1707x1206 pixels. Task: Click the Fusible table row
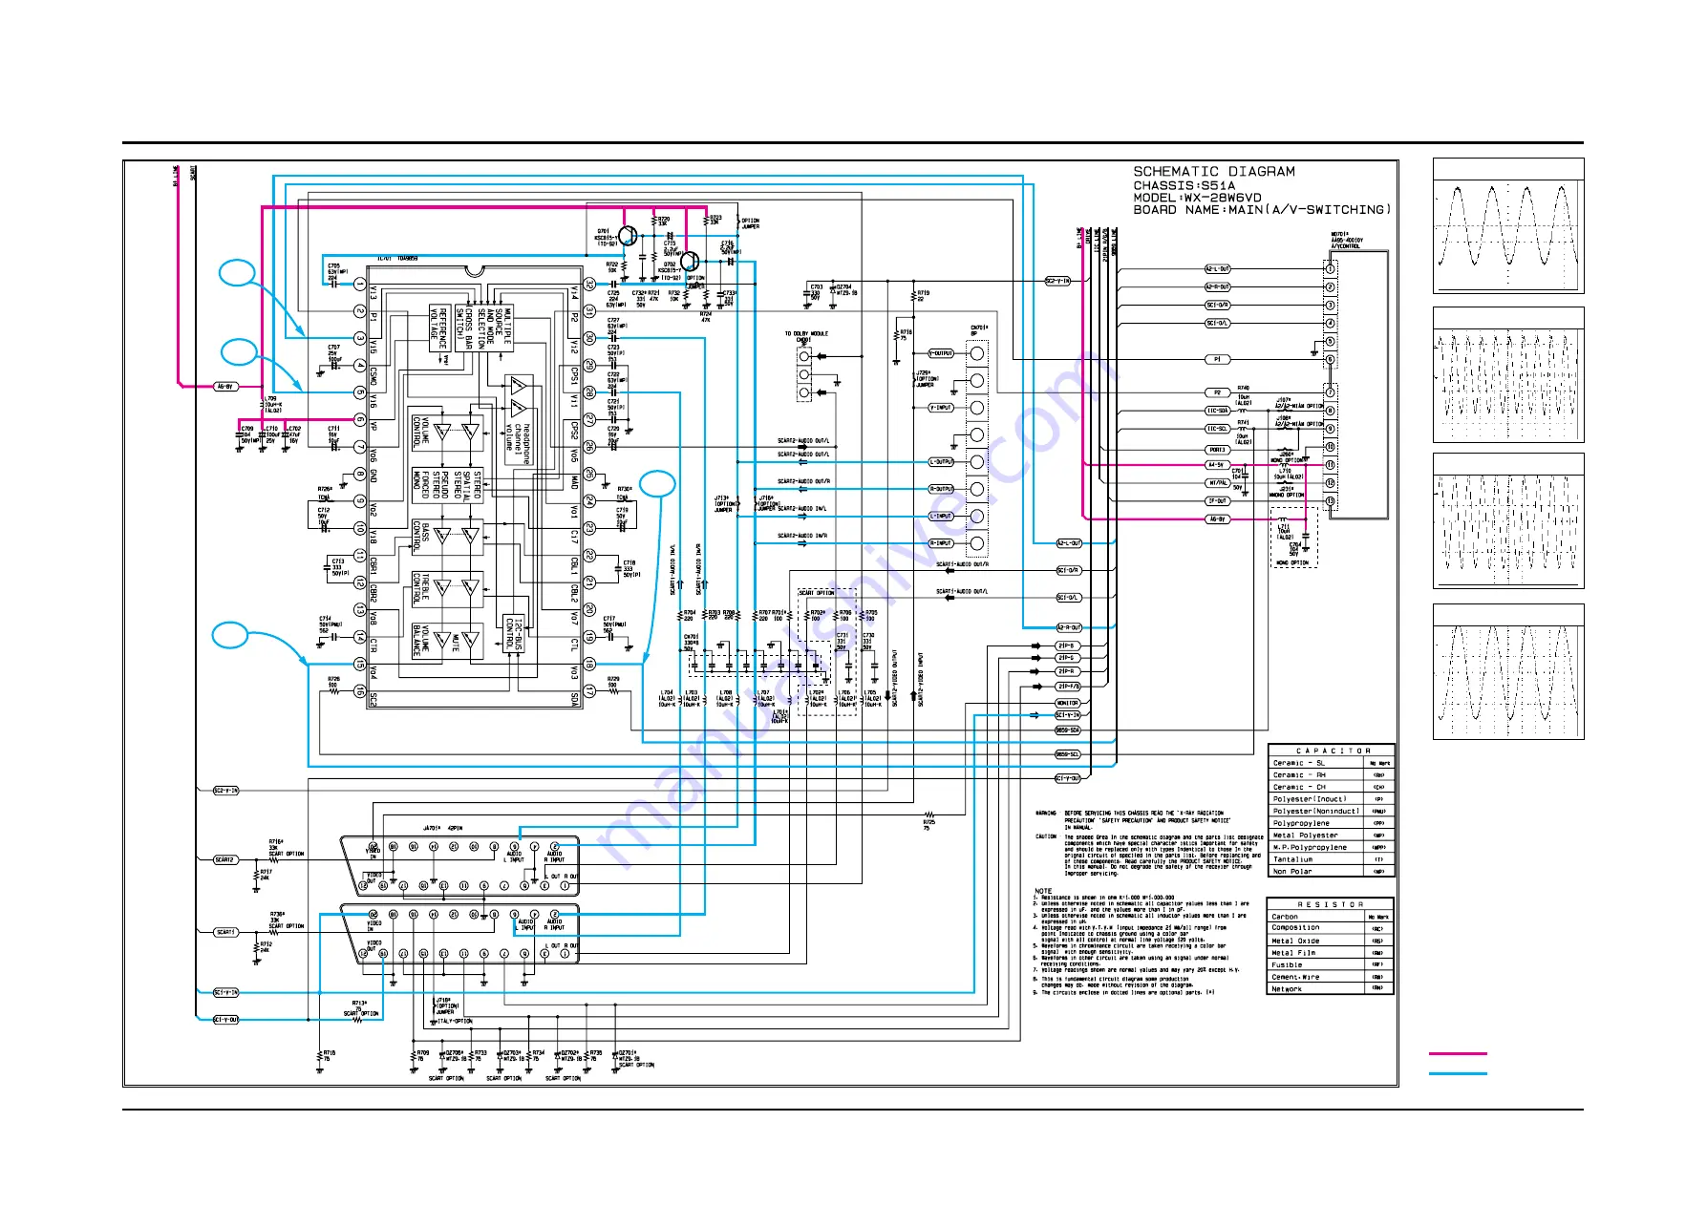click(1331, 965)
